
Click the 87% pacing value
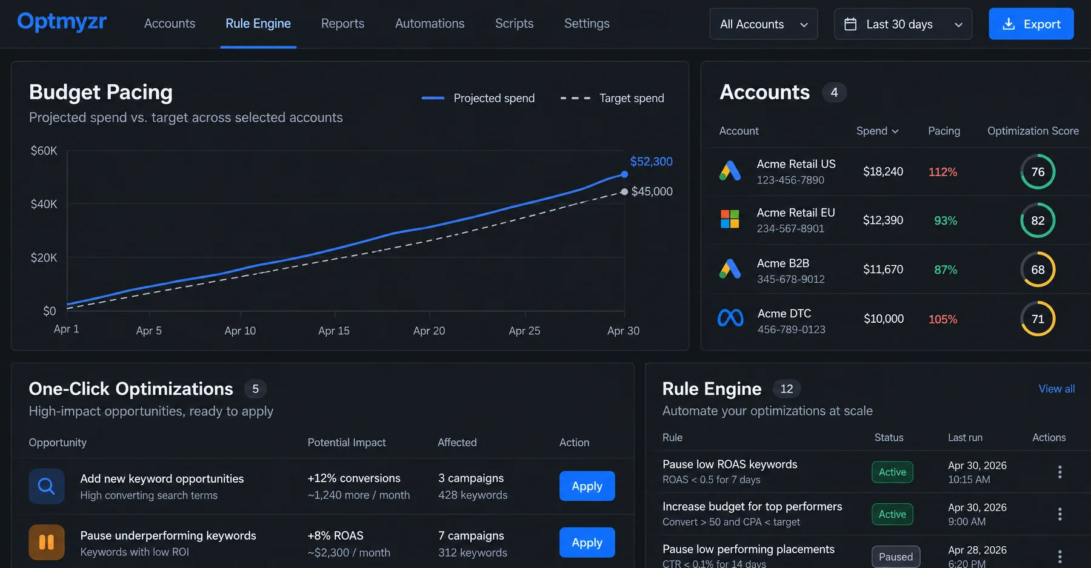946,269
